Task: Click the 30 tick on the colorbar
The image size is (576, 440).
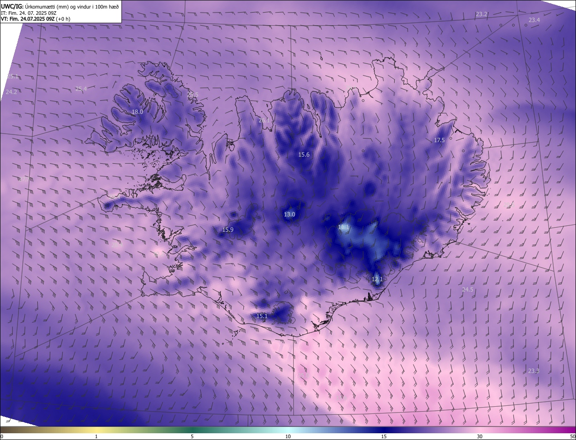Action: point(480,436)
